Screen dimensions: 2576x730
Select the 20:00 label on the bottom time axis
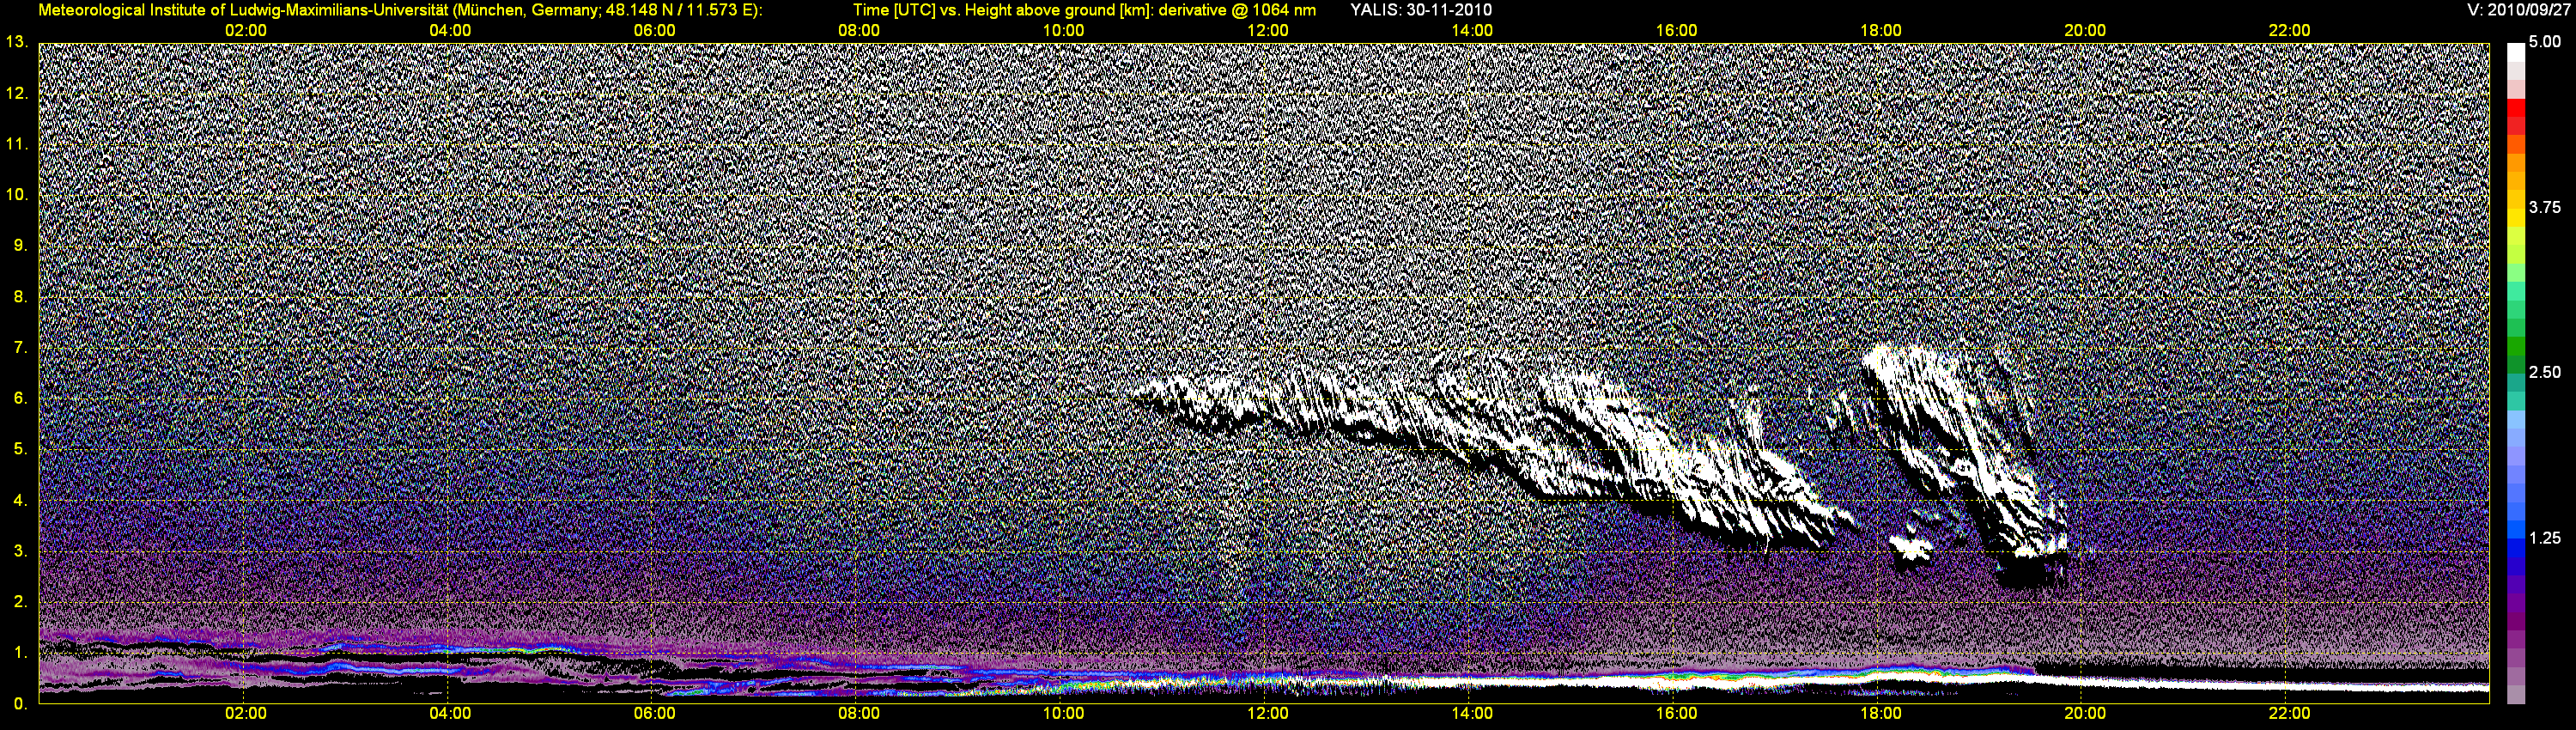click(x=2085, y=713)
